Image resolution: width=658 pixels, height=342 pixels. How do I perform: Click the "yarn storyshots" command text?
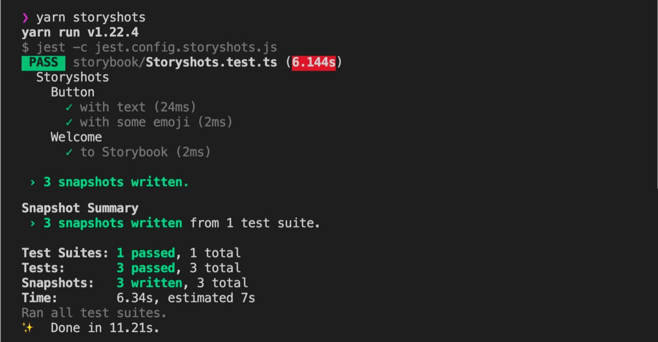click(91, 18)
